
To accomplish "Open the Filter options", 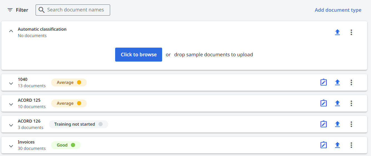I will (18, 10).
